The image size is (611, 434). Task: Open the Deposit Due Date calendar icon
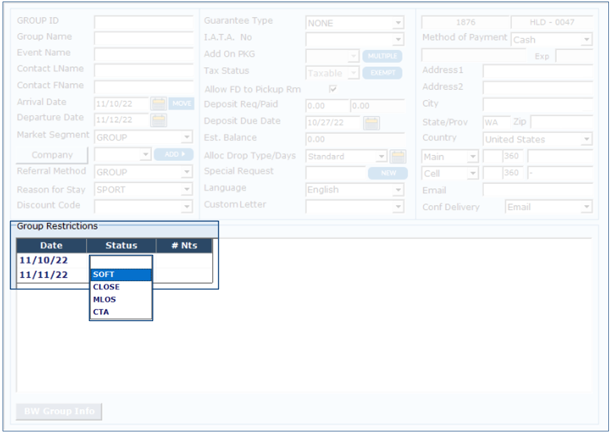pyautogui.click(x=372, y=123)
